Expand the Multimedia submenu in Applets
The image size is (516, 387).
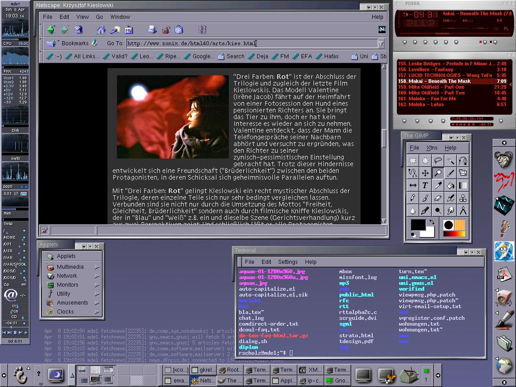tap(72, 267)
